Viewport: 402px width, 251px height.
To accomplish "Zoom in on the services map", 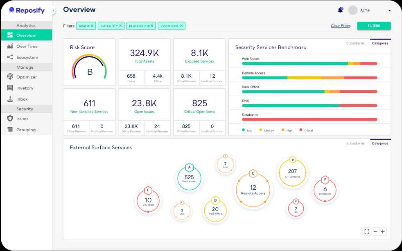I will point(383,231).
